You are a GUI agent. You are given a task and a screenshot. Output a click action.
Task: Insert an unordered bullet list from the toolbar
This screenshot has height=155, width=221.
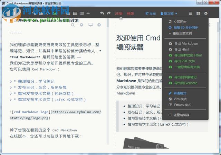tap(75, 13)
